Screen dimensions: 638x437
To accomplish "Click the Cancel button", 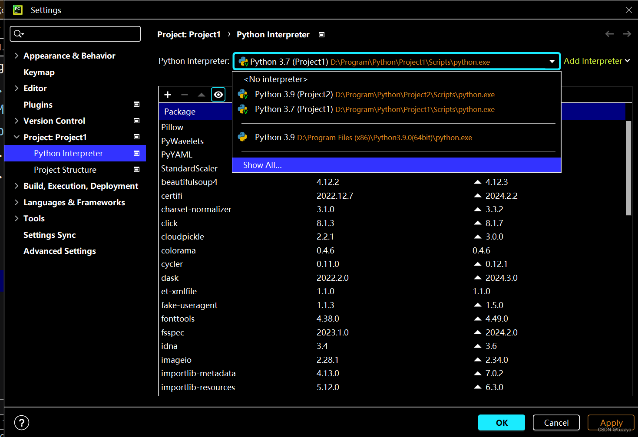I will coord(556,423).
